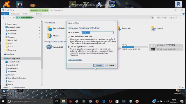Click the Downloads folder icon in Pastas
Screen dimensions: 186x104
pos(119,28)
